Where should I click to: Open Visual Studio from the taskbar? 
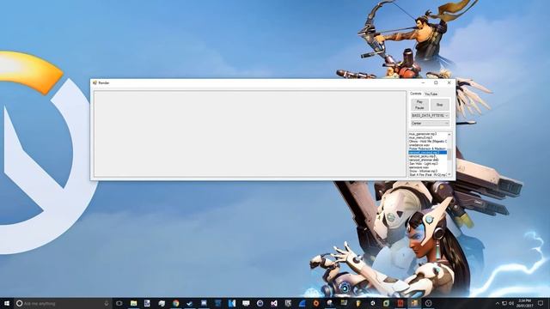(274, 303)
